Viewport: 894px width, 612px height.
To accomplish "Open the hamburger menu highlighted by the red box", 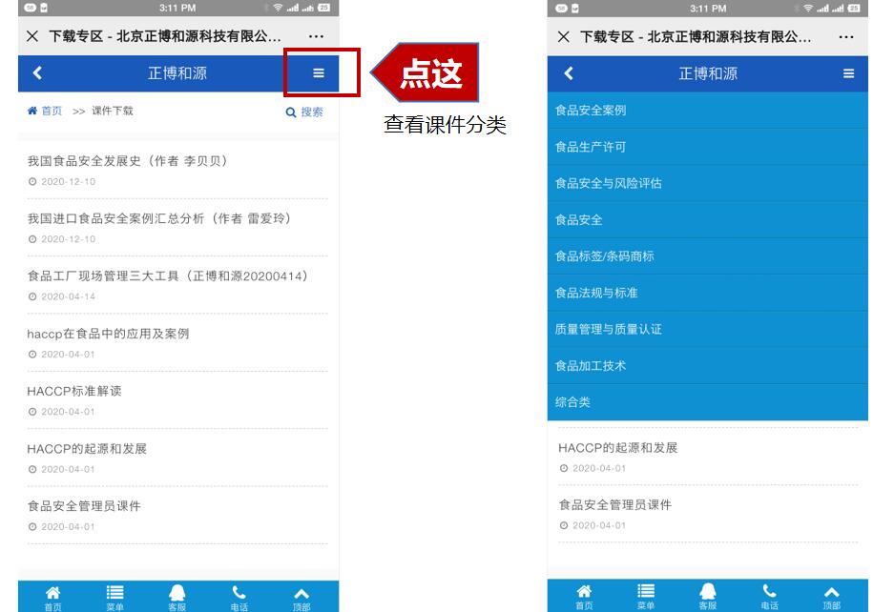I will (319, 73).
